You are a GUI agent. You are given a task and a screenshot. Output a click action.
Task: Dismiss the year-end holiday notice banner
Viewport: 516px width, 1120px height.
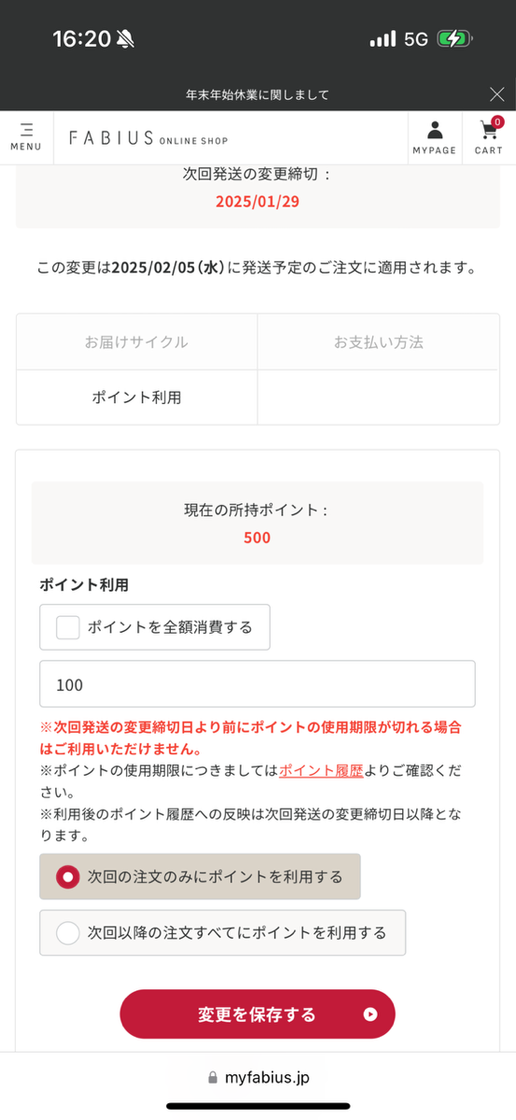click(x=496, y=94)
